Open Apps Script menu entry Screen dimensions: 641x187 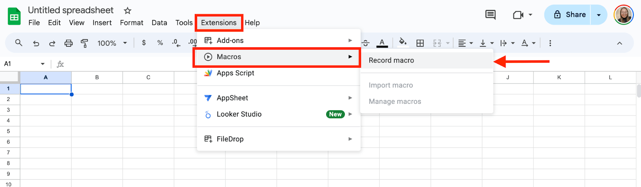click(236, 73)
